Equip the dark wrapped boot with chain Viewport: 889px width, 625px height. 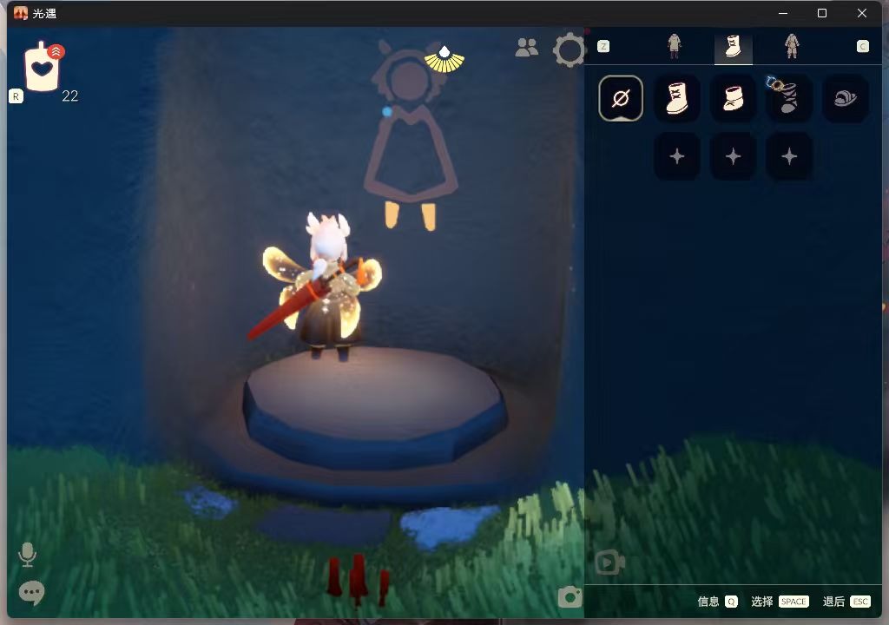(788, 98)
